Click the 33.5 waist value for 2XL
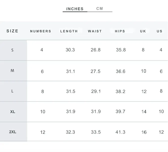 click(x=96, y=132)
